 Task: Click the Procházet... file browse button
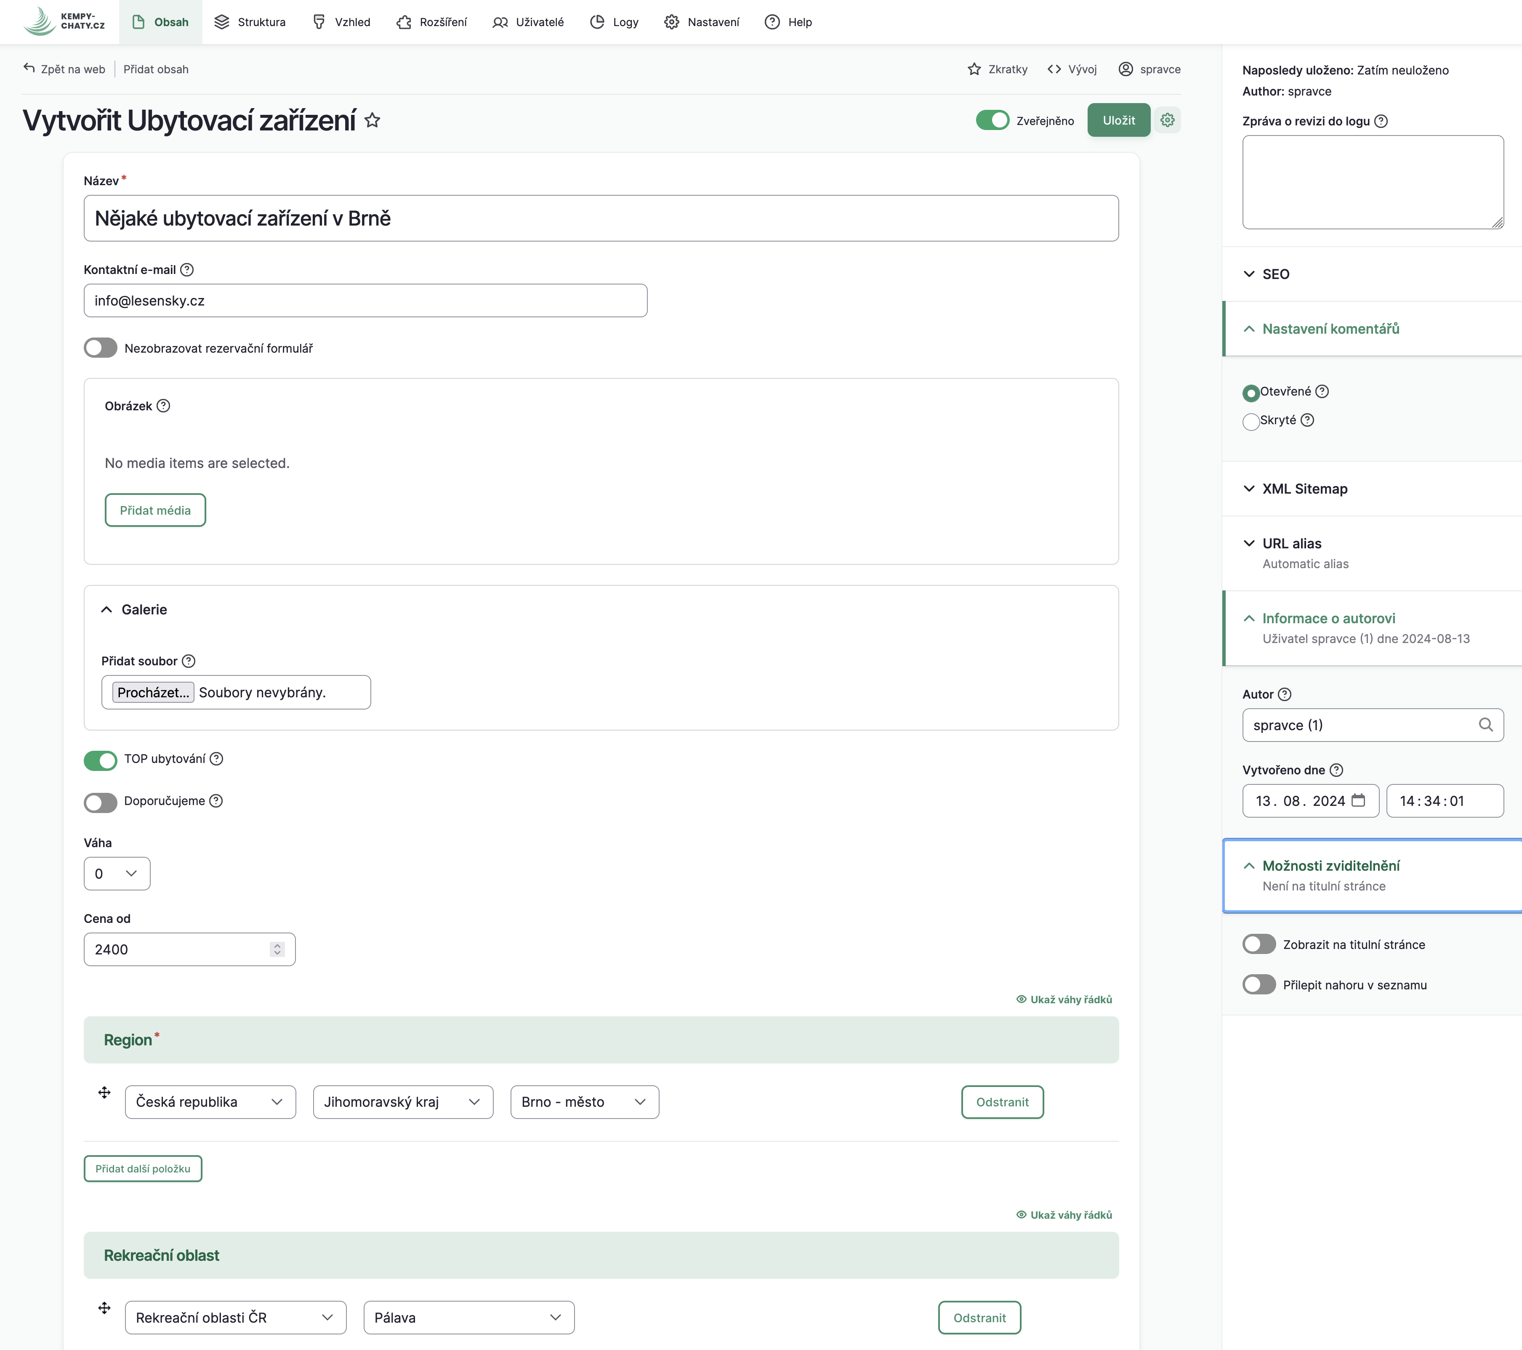pos(153,693)
